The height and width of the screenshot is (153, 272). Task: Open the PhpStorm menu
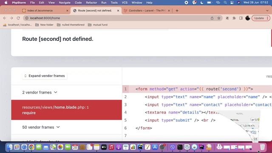pos(19,3)
